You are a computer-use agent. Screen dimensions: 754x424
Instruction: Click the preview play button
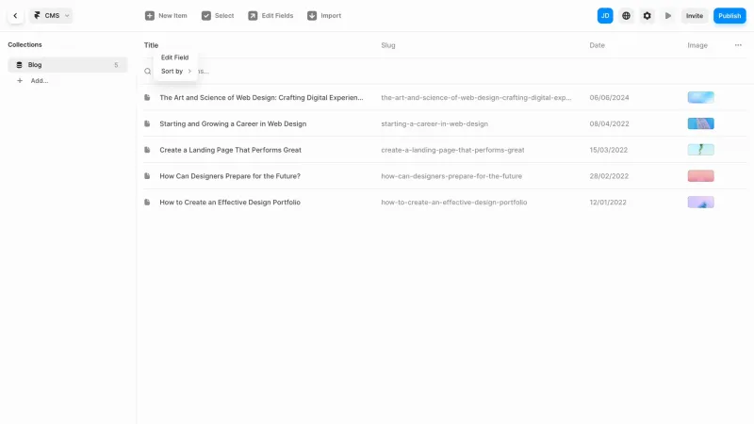[x=668, y=16]
